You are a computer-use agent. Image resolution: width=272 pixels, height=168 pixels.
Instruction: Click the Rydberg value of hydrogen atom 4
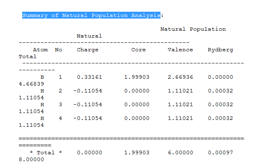(220, 118)
